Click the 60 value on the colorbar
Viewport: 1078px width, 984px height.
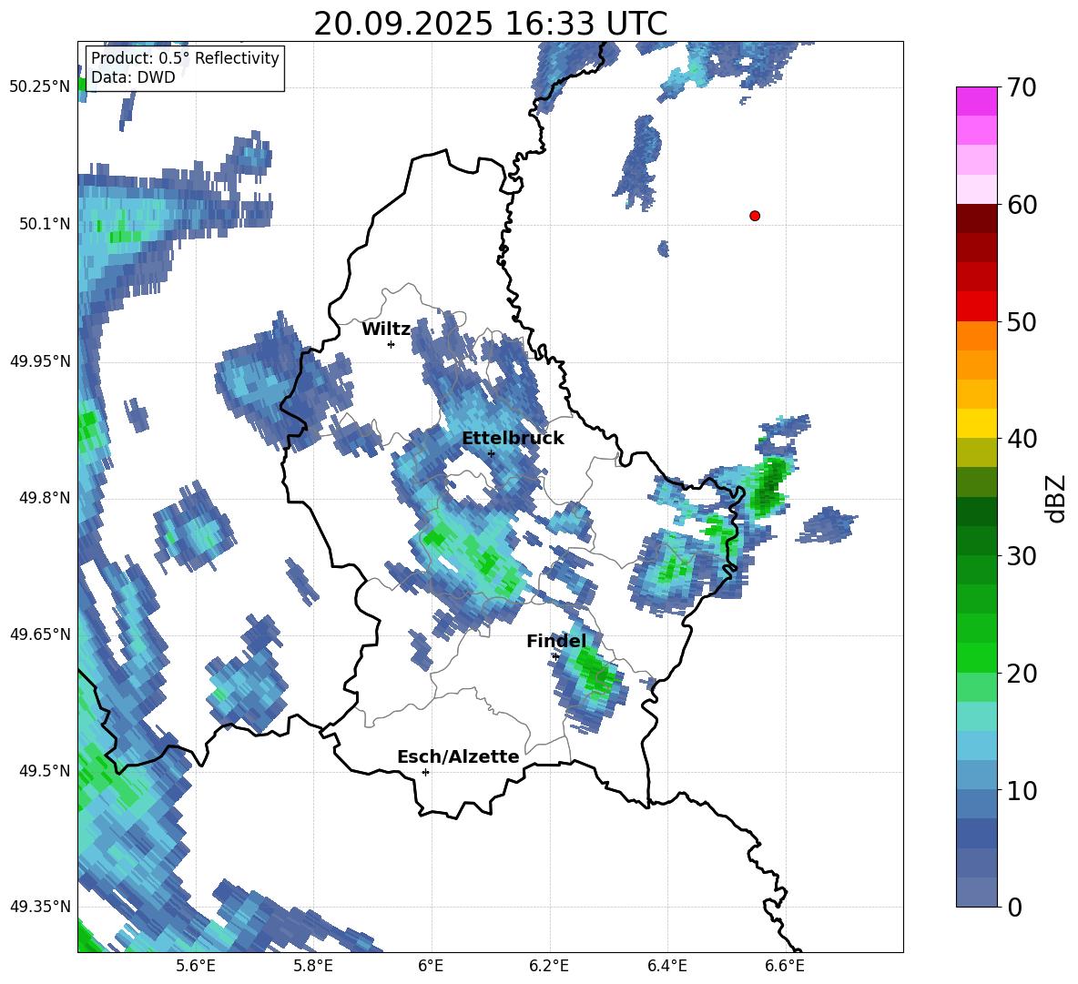pyautogui.click(x=1022, y=205)
